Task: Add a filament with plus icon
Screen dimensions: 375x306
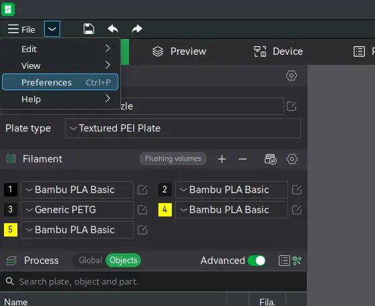Action: [222, 159]
